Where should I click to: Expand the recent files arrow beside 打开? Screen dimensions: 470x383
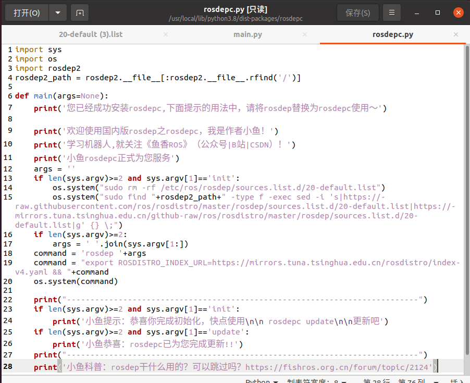coord(58,13)
